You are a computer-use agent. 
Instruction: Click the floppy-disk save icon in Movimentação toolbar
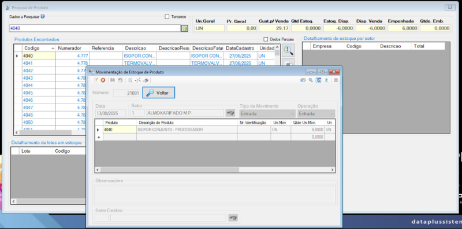(113, 80)
